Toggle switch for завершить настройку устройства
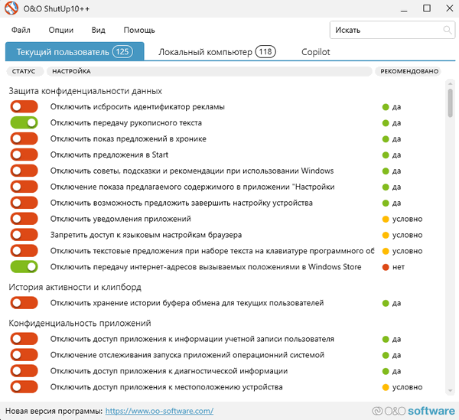Image resolution: width=459 pixels, height=420 pixels. 24,203
